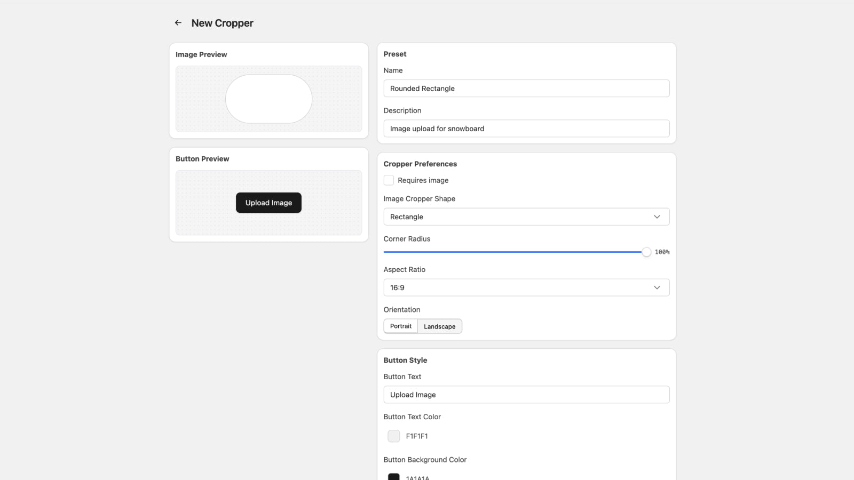Open the black Button Background Color swatch
Image resolution: width=854 pixels, height=480 pixels.
[394, 477]
